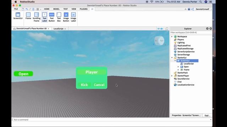Switch to the MODEL ribbon tab
The width and height of the screenshot is (227, 127).
[x=56, y=9]
